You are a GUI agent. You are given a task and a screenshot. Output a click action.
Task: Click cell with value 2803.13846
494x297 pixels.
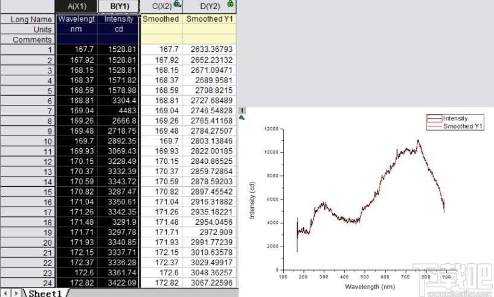(209, 141)
